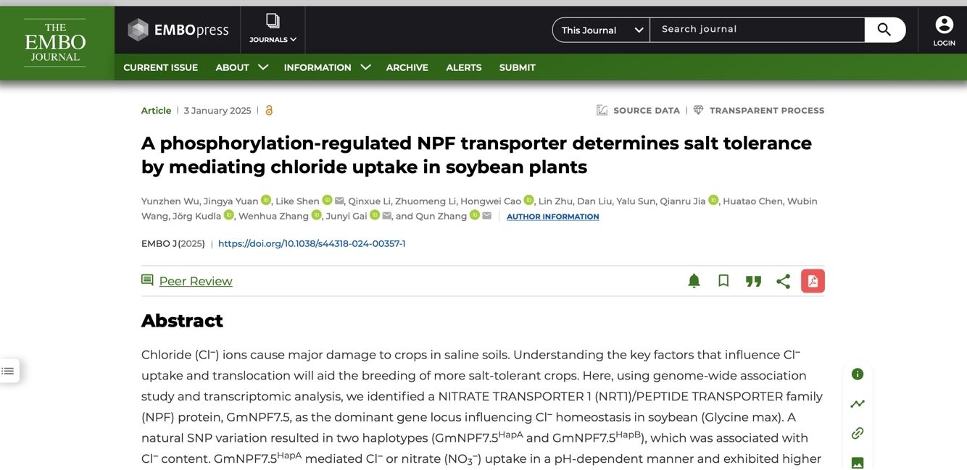The width and height of the screenshot is (967, 470).
Task: Click the share icon
Action: coord(783,281)
